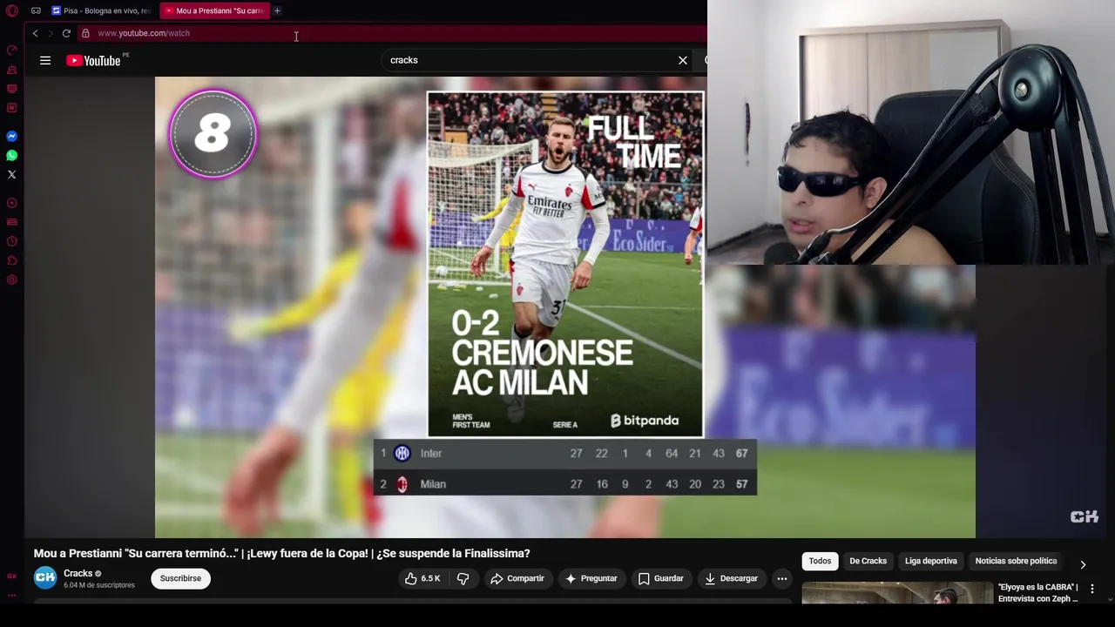Open X (Twitter) in the Opera sidebar

[x=11, y=174]
